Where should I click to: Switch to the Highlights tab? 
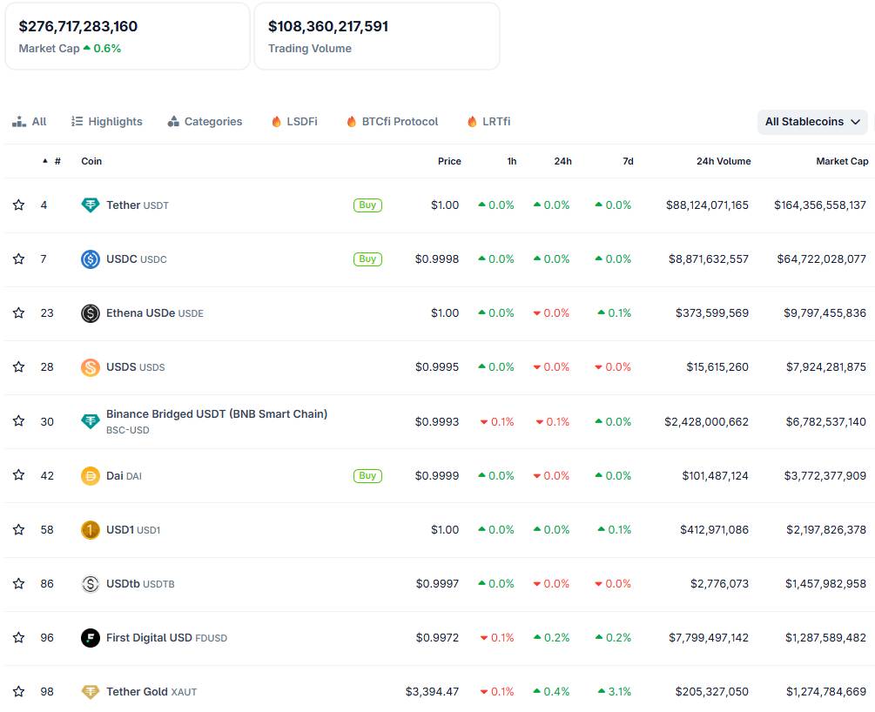pyautogui.click(x=106, y=122)
